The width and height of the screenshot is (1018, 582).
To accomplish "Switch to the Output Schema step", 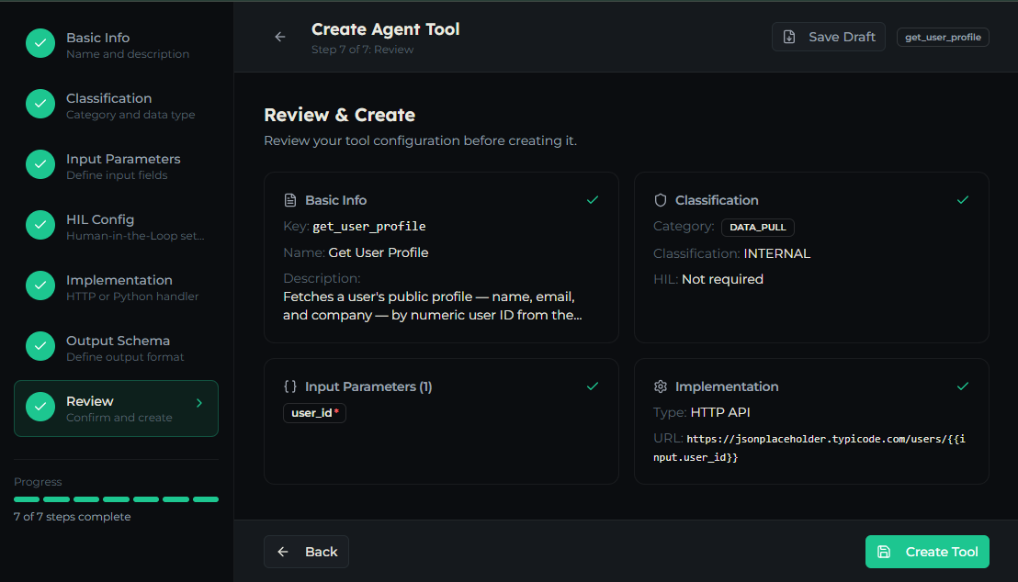I will (116, 348).
